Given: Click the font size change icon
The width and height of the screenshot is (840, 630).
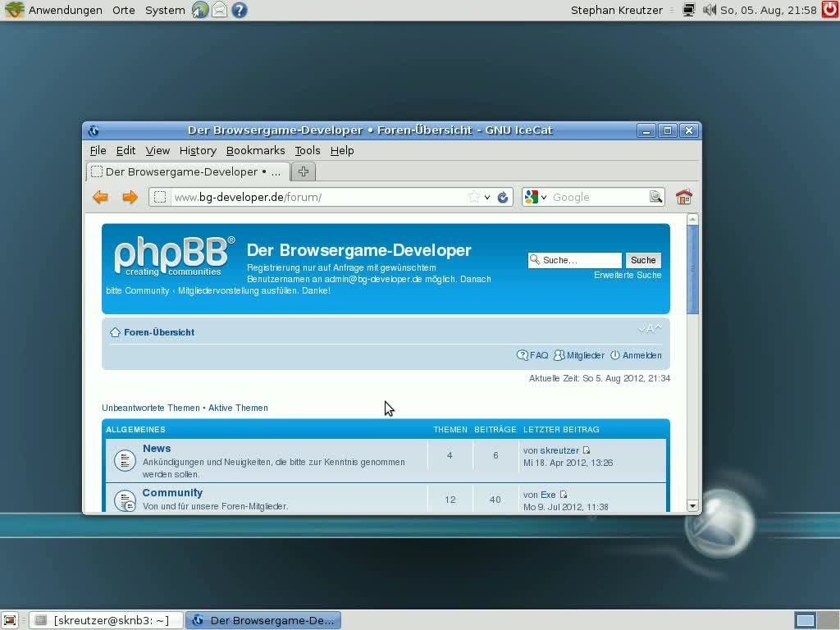Looking at the screenshot, I should click(x=650, y=328).
